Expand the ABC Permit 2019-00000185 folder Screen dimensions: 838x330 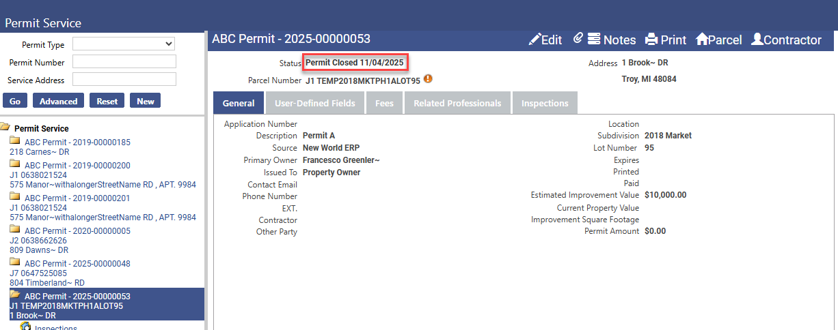14,141
